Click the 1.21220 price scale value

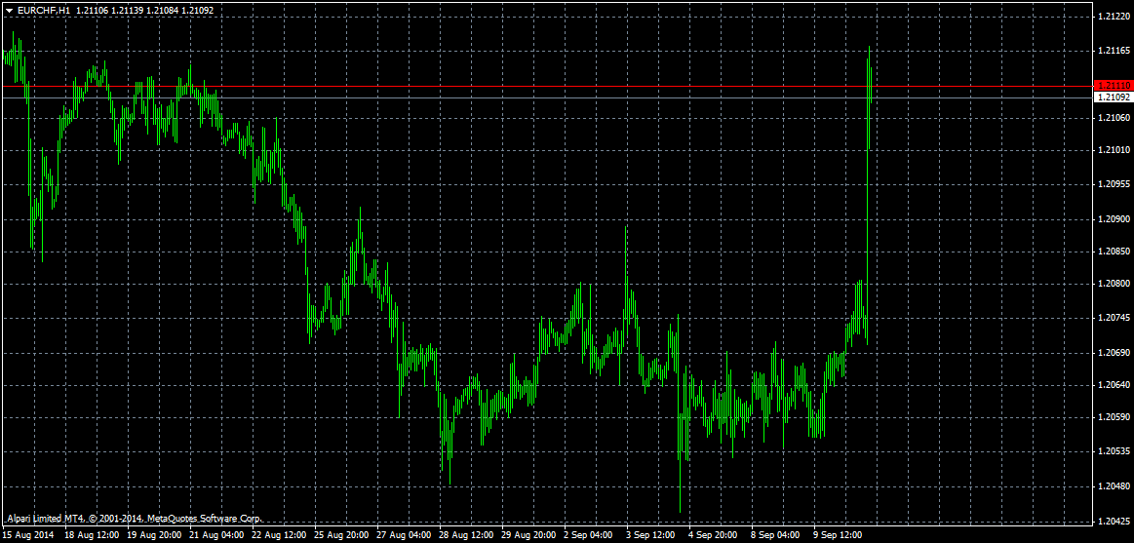tap(1114, 17)
